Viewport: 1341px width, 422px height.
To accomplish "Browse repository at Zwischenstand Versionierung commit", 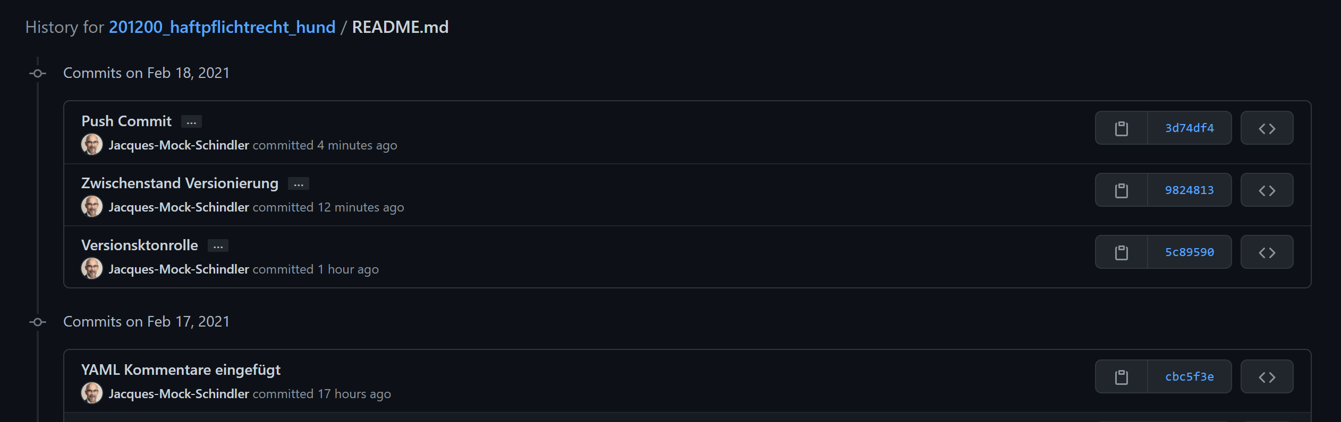I will pyautogui.click(x=1267, y=190).
